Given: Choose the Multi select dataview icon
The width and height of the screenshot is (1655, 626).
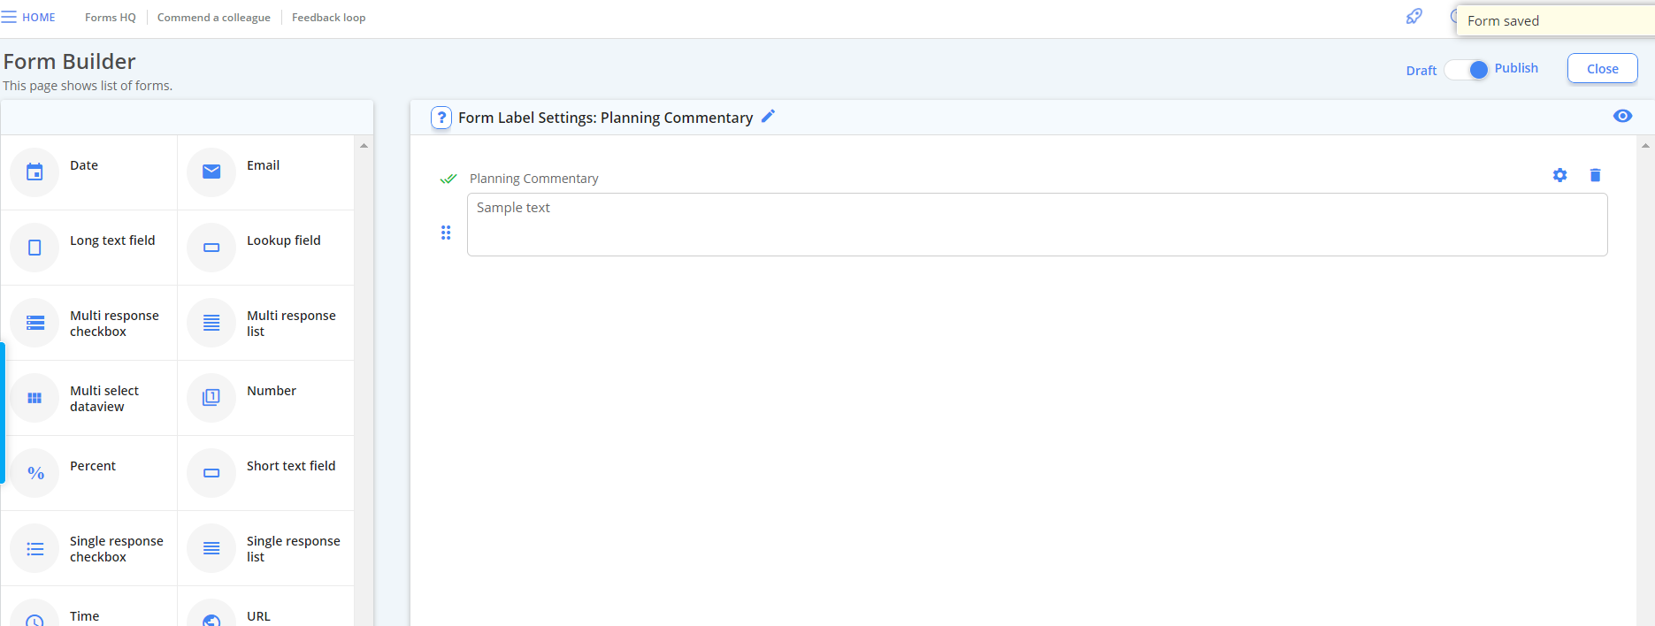Looking at the screenshot, I should [34, 398].
